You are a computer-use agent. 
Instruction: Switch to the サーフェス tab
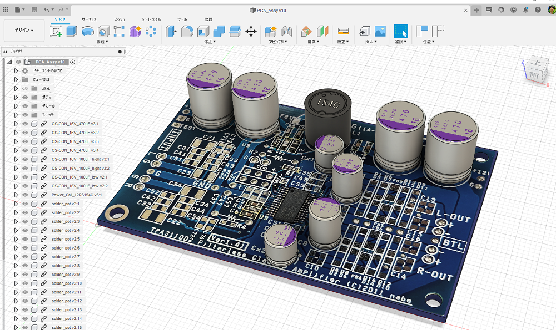[x=89, y=19]
